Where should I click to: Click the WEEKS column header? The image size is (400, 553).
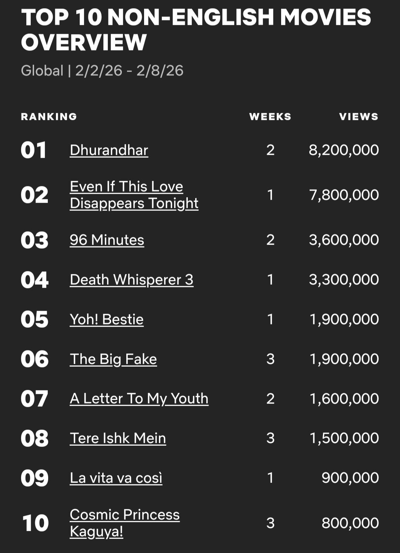click(x=270, y=117)
